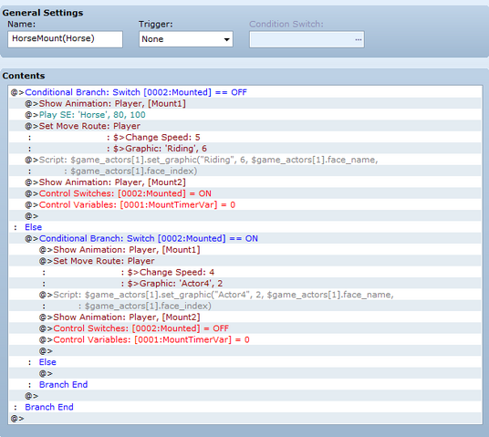The height and width of the screenshot is (437, 489).
Task: Select Graphic: 'Actor4', 2 move route line
Action: point(244,283)
